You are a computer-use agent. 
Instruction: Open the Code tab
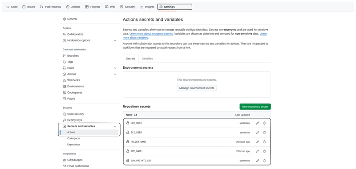(12, 7)
